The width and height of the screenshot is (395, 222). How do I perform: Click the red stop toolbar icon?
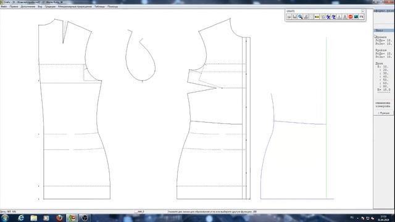tap(351, 17)
